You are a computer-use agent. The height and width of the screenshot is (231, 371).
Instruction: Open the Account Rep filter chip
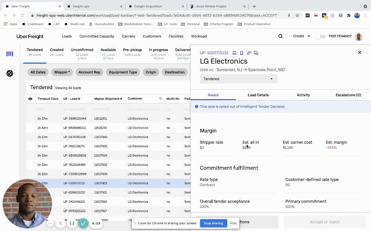coord(89,72)
